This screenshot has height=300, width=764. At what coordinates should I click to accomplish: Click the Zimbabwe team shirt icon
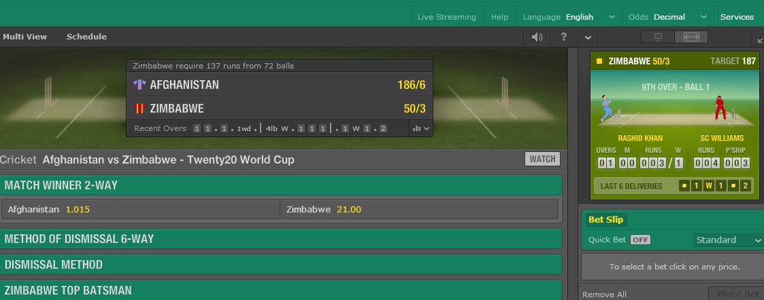pos(139,108)
